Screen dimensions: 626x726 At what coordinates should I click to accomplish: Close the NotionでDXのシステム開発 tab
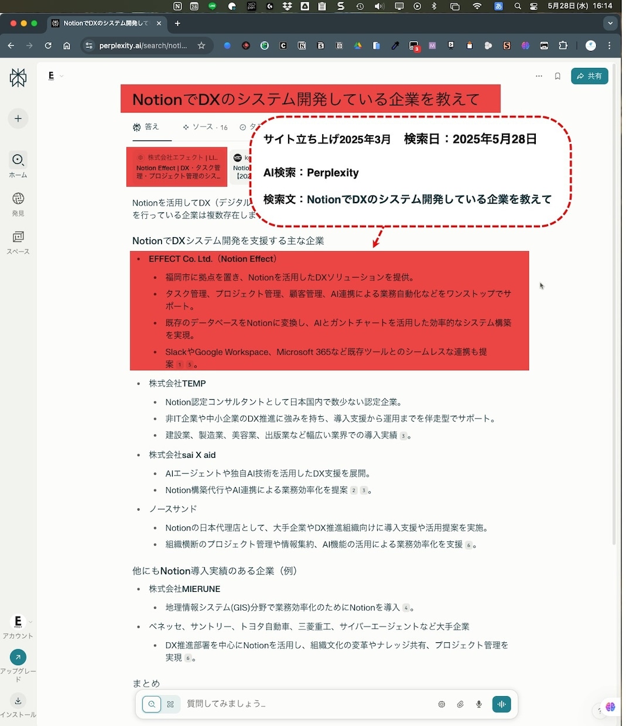tap(159, 23)
